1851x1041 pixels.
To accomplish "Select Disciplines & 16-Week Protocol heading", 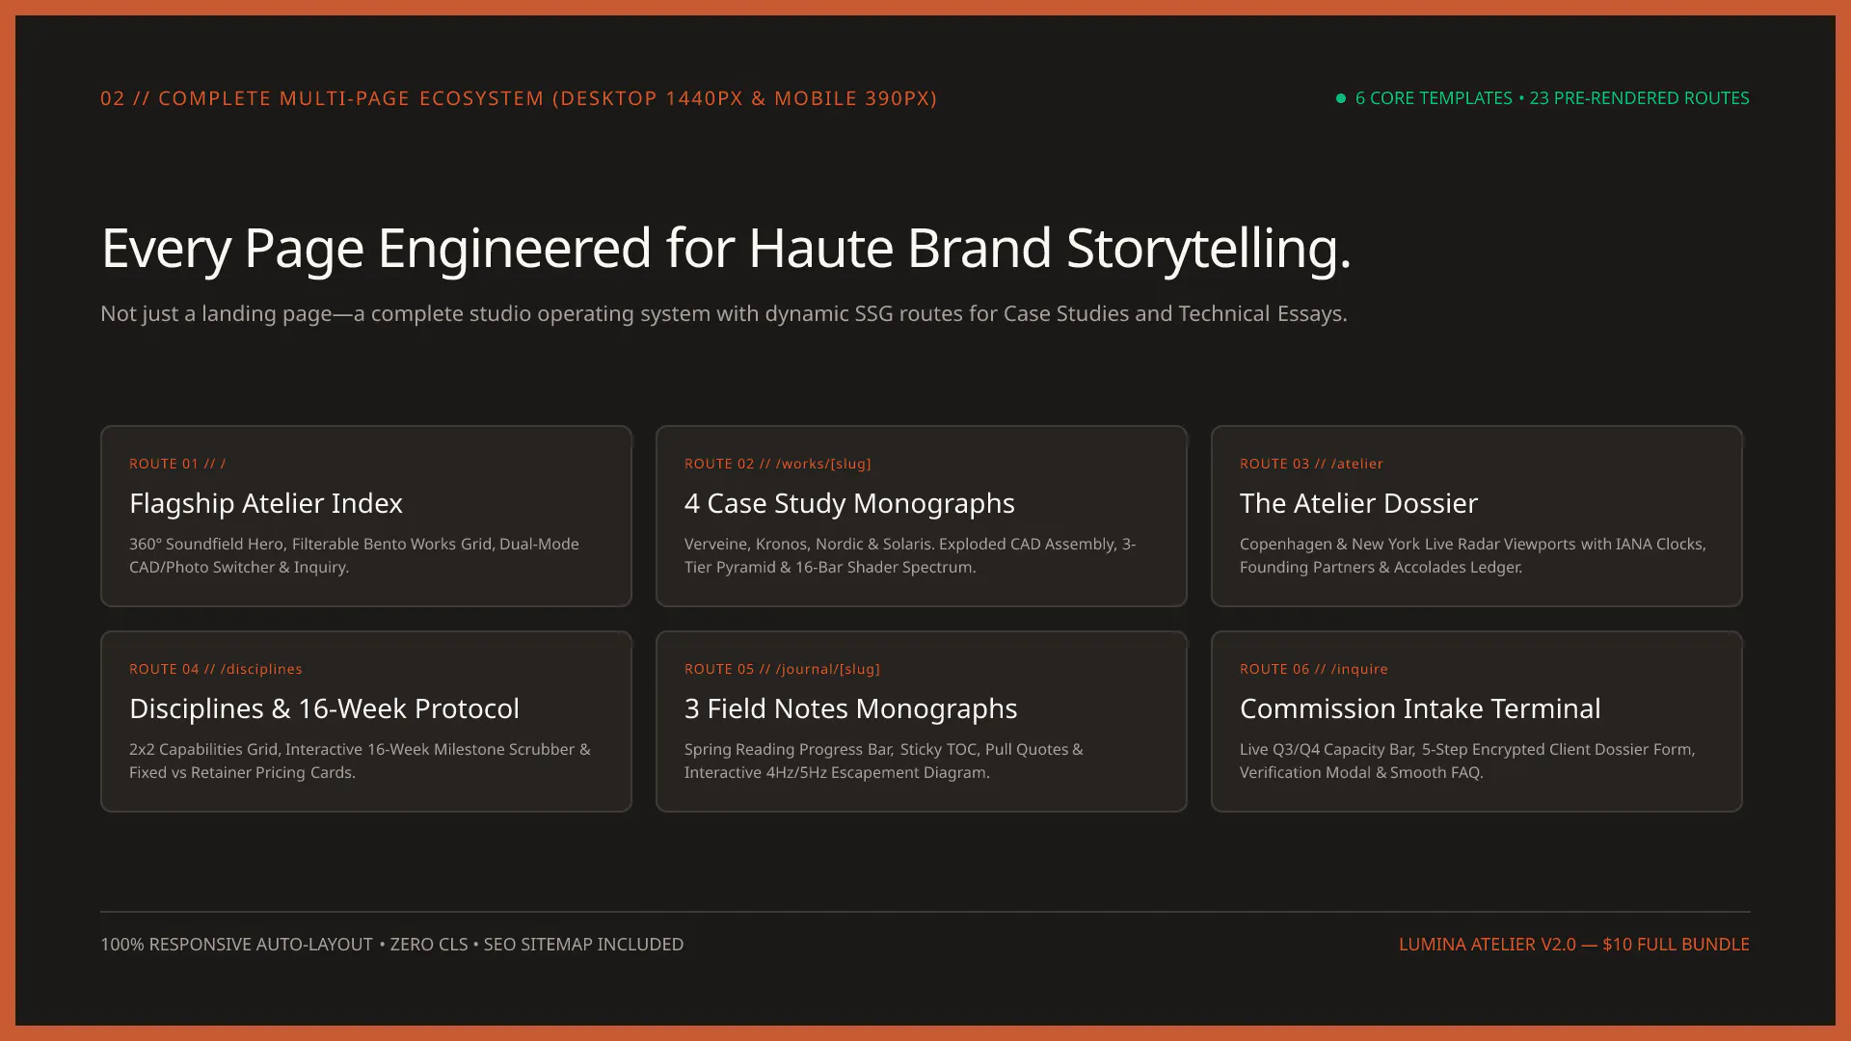I will pyautogui.click(x=324, y=708).
